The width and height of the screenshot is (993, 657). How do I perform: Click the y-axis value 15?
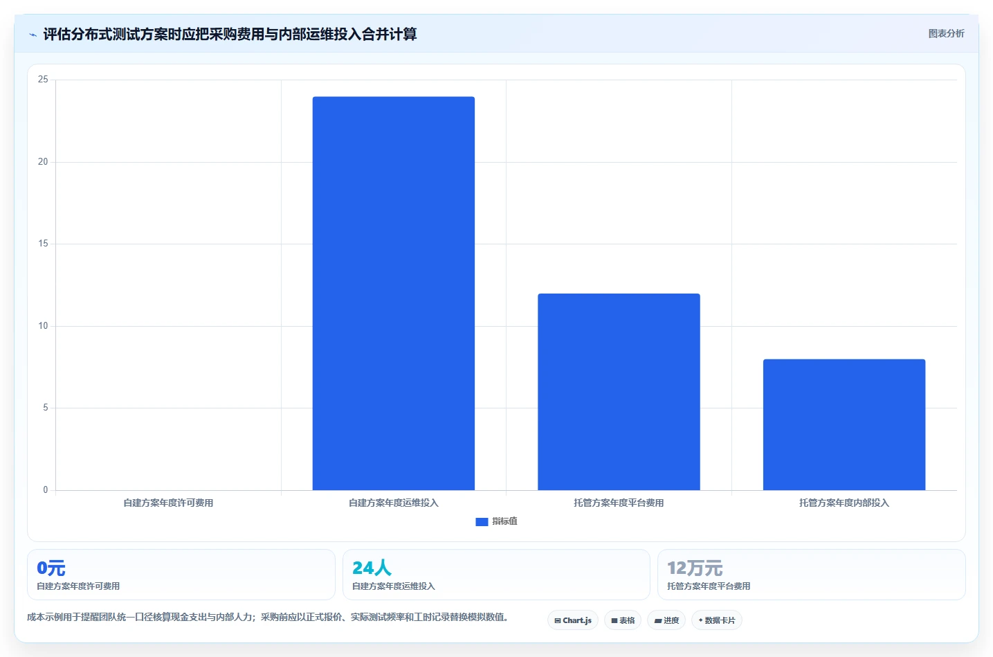43,244
